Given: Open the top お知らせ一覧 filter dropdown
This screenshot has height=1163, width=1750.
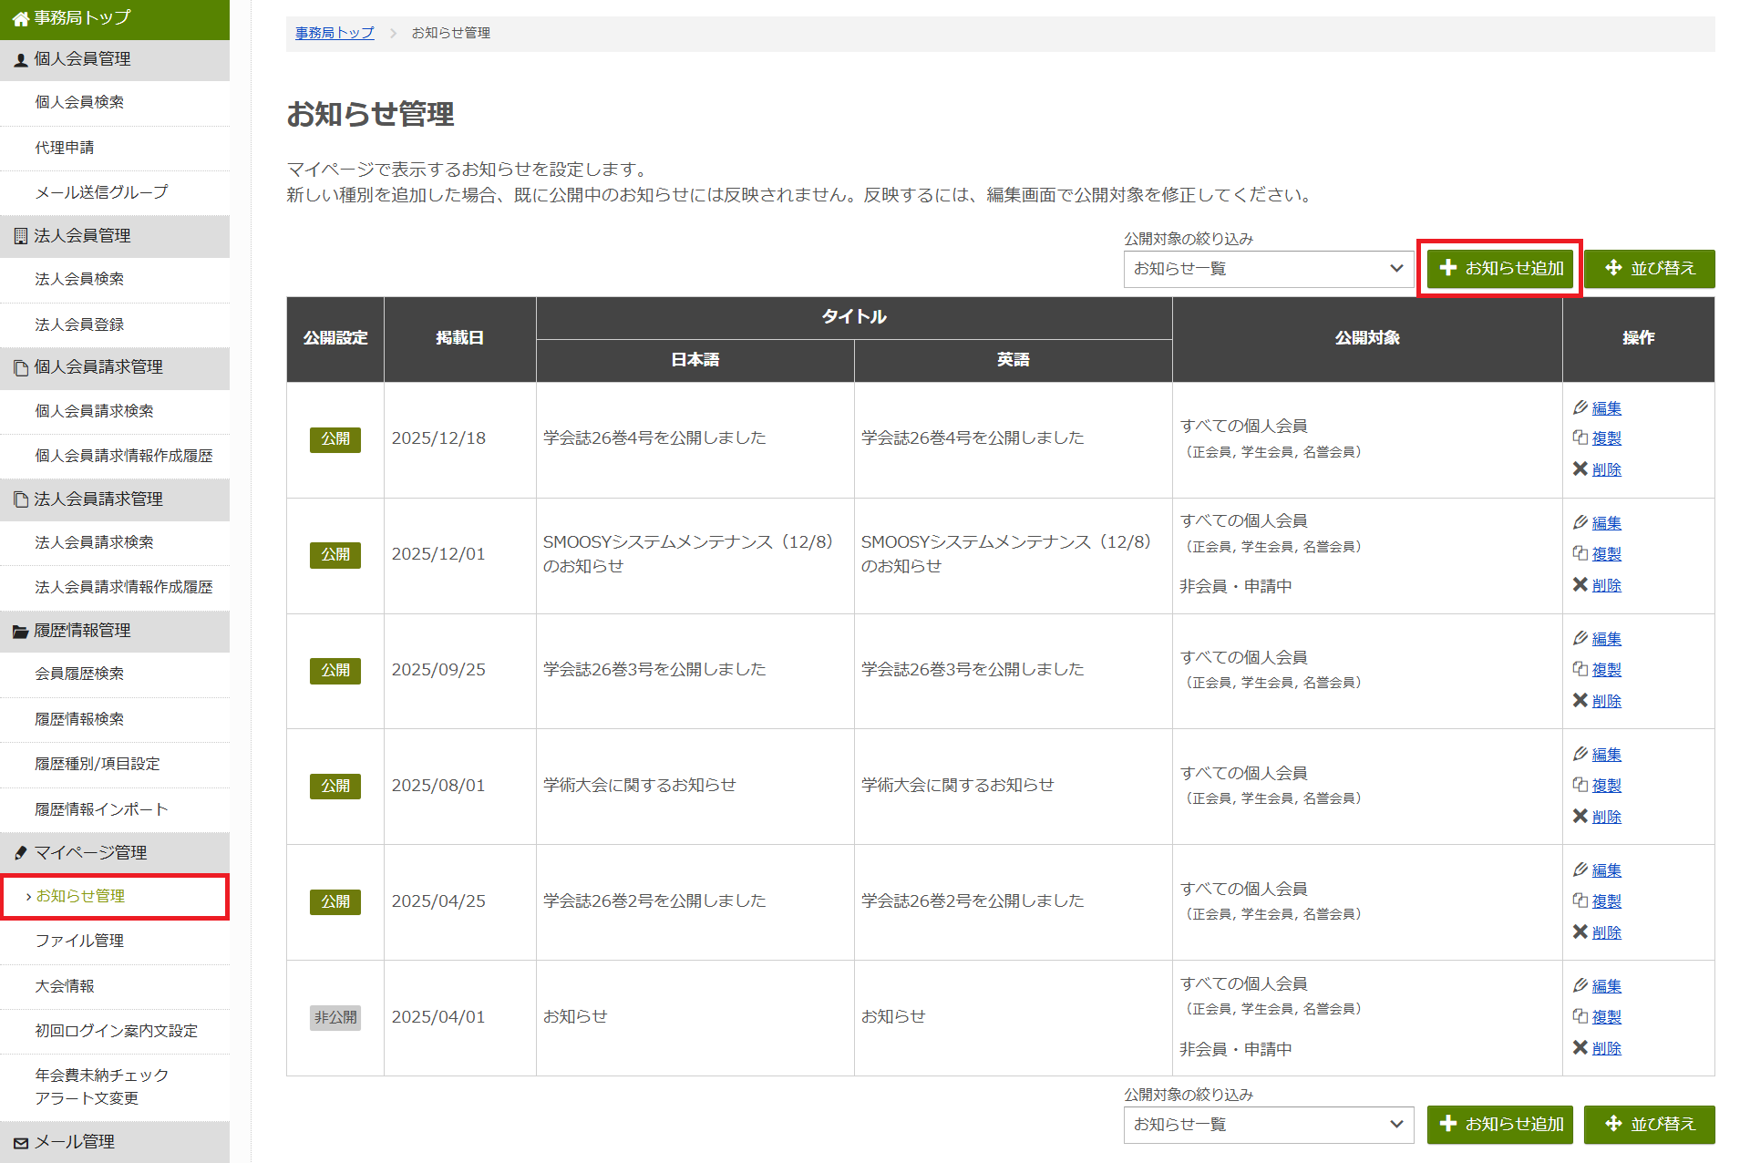Looking at the screenshot, I should (x=1268, y=269).
